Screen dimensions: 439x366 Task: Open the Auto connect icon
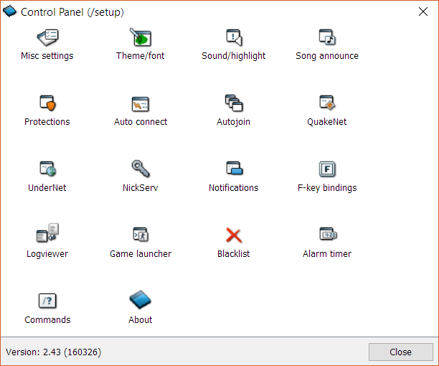141,104
